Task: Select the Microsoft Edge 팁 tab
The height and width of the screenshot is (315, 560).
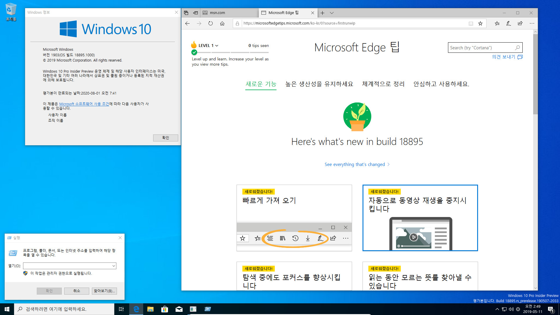Action: (288, 13)
